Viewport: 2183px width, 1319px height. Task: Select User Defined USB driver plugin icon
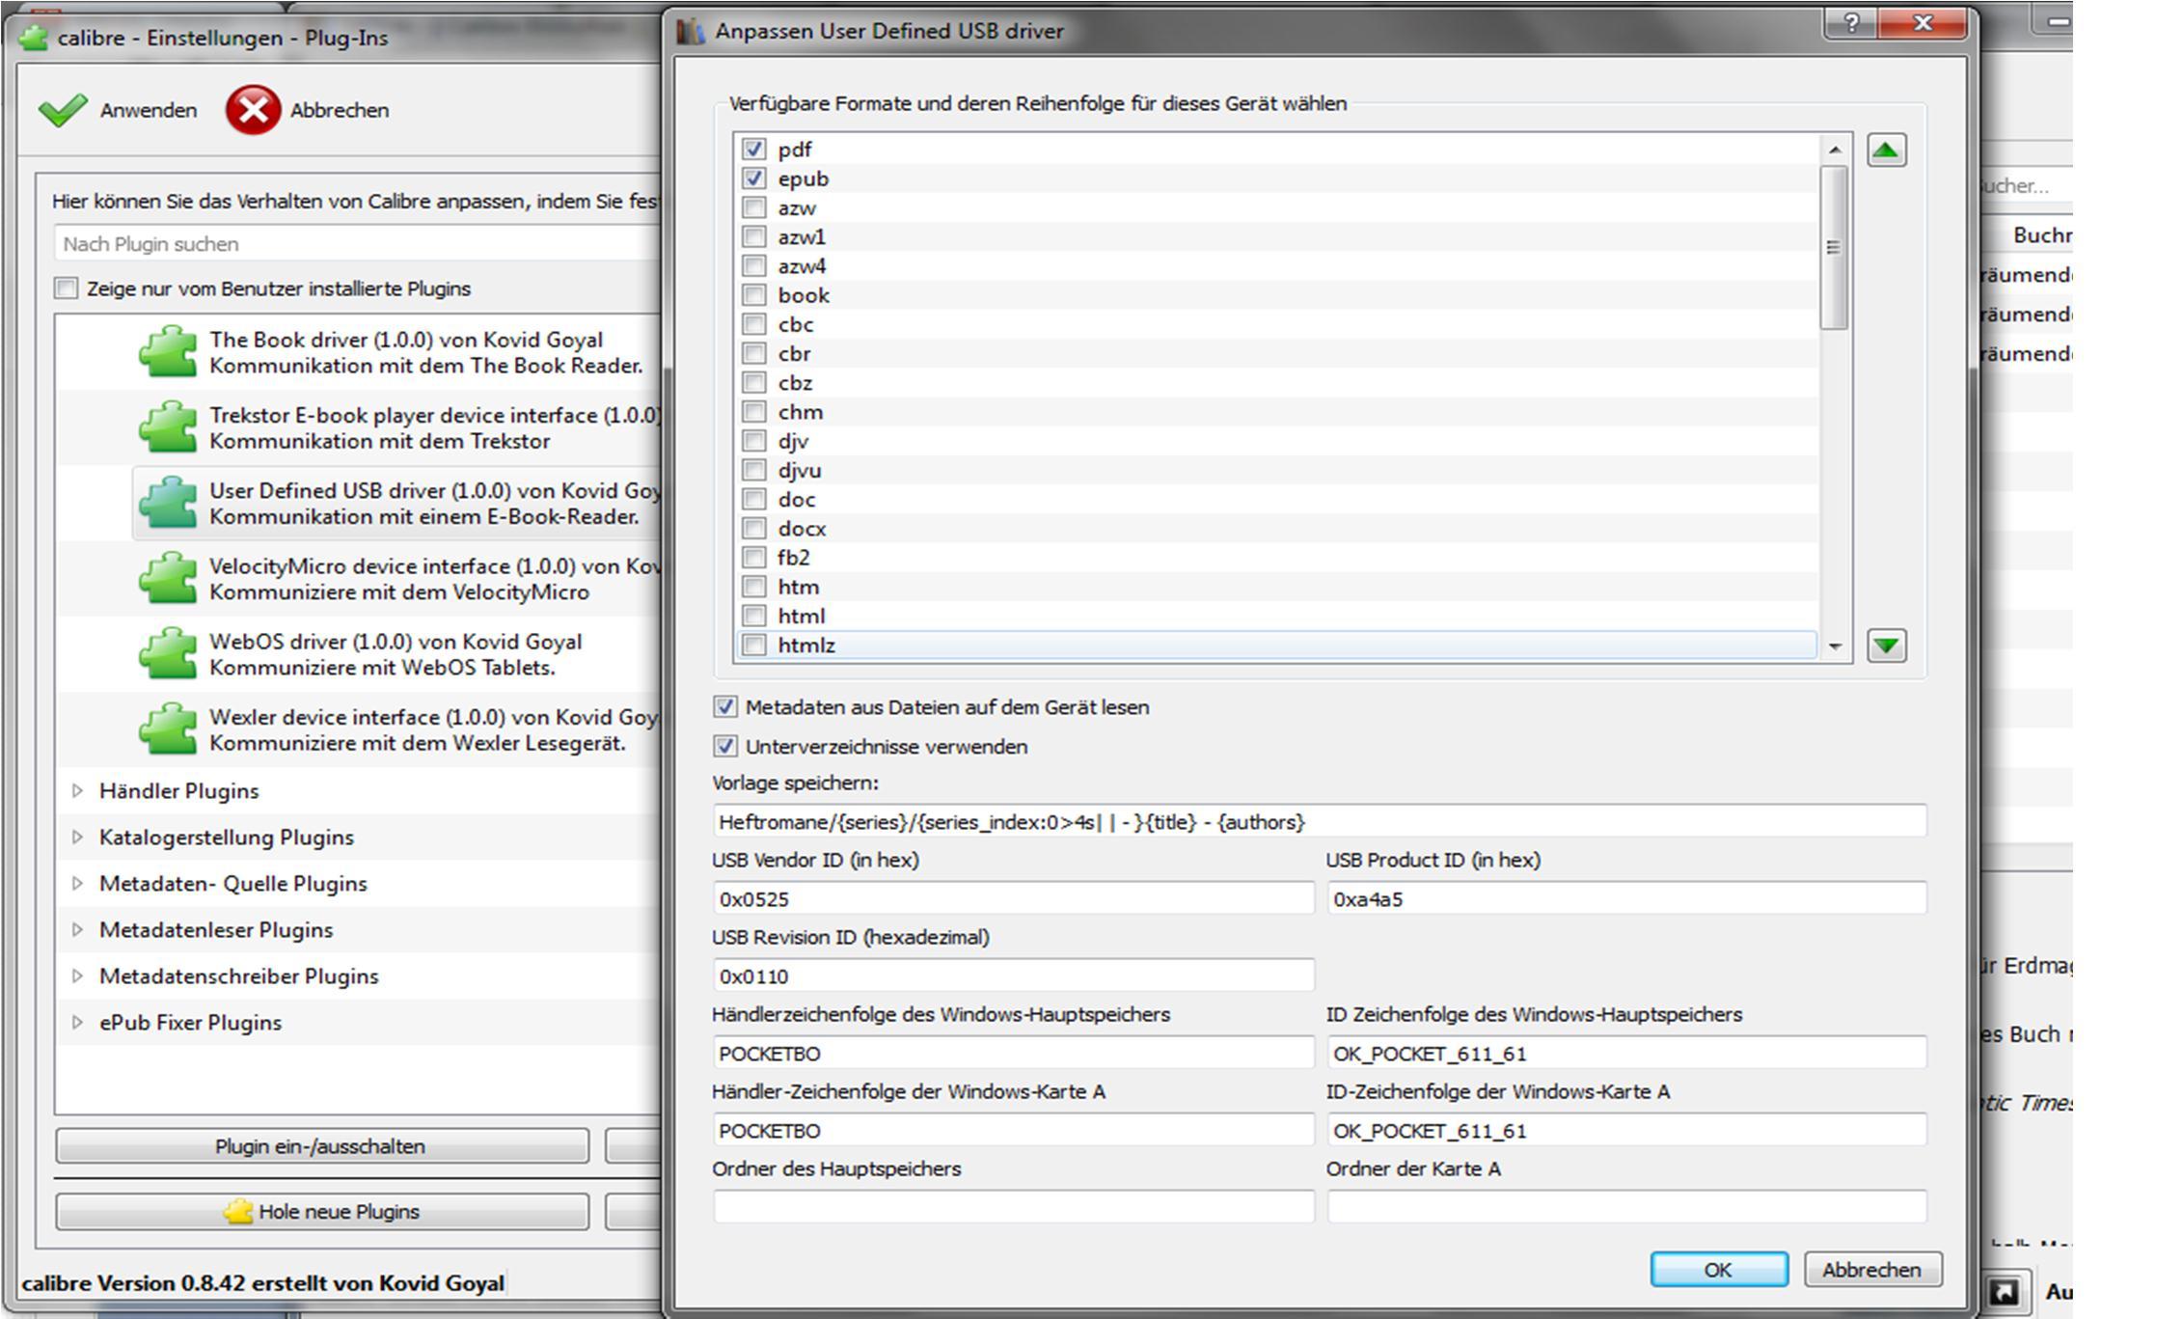click(168, 503)
